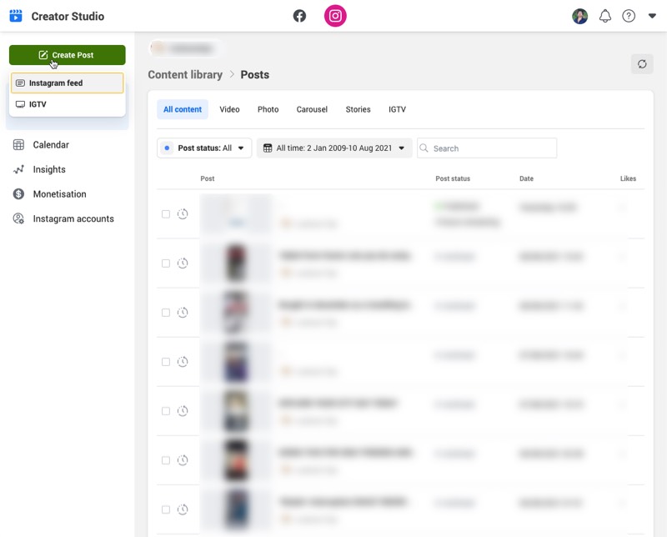Switch to the Stories tab

point(358,109)
